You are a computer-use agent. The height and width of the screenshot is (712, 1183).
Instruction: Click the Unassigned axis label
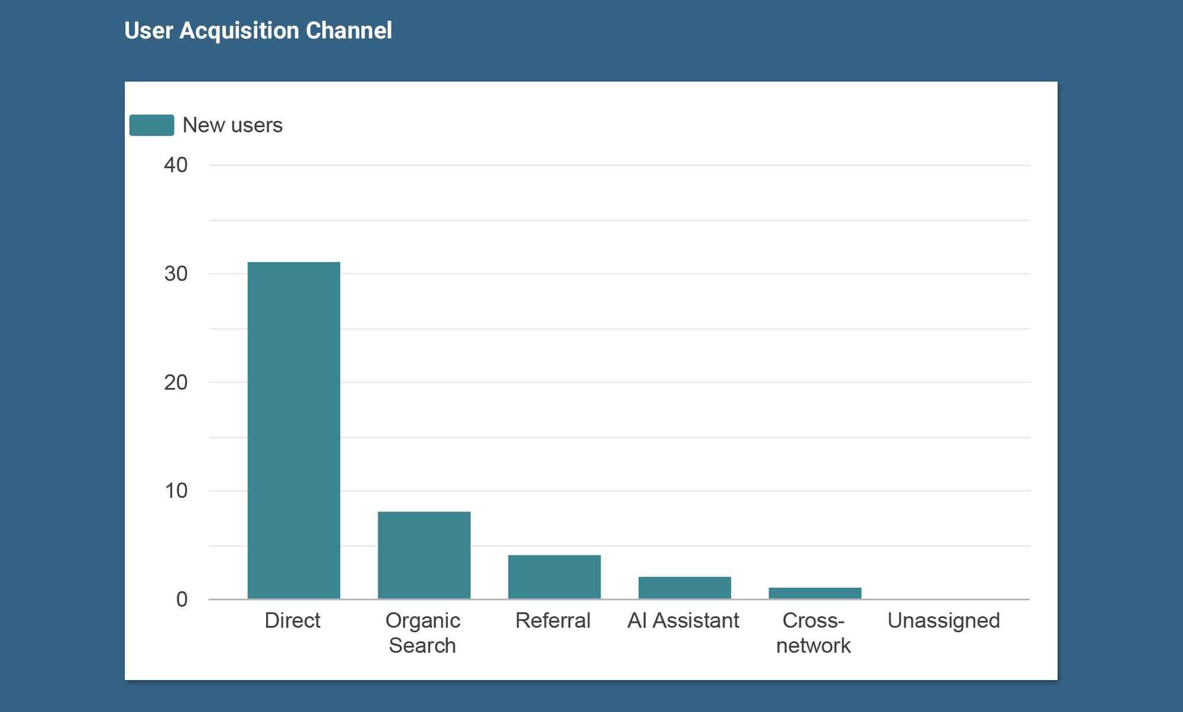click(x=943, y=620)
